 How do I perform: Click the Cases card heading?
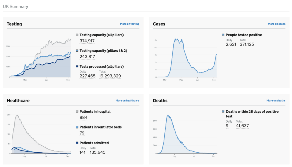tap(159, 24)
